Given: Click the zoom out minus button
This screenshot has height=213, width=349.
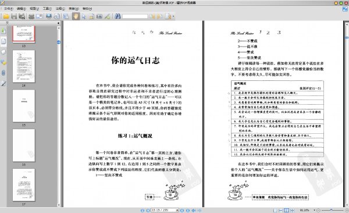Looking at the screenshot, I should (318, 210).
